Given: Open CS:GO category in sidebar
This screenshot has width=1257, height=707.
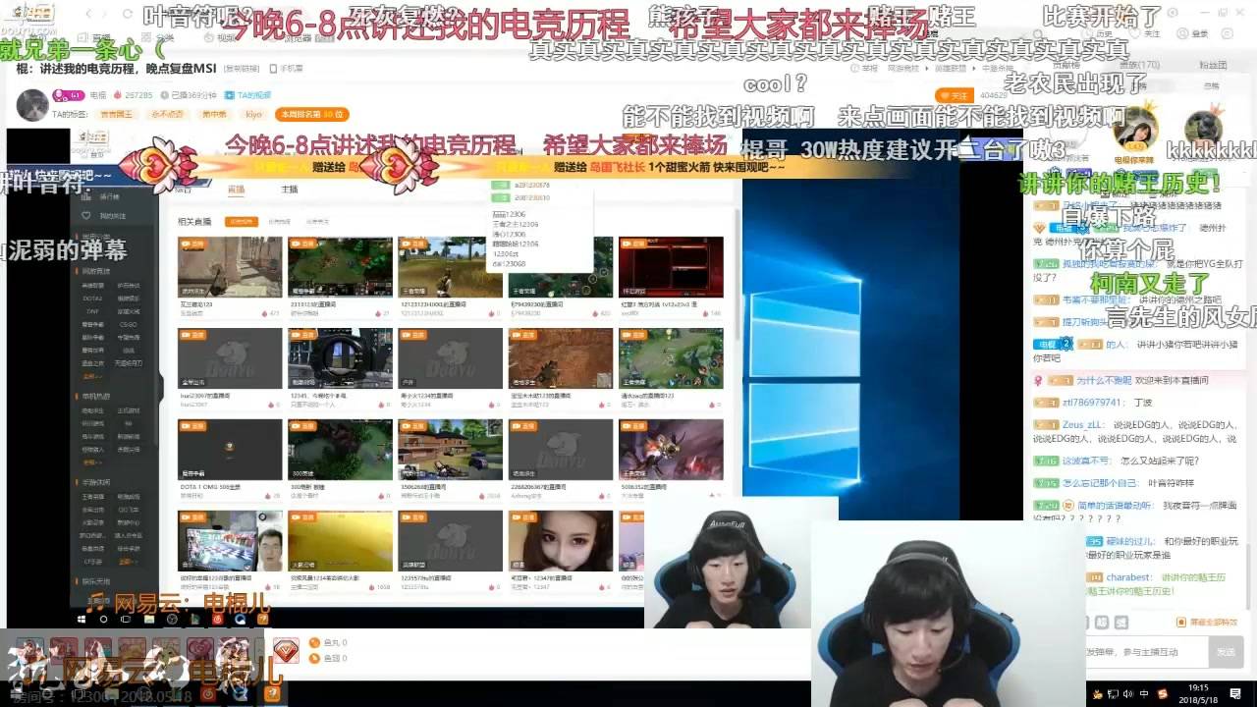Looking at the screenshot, I should click(x=129, y=324).
